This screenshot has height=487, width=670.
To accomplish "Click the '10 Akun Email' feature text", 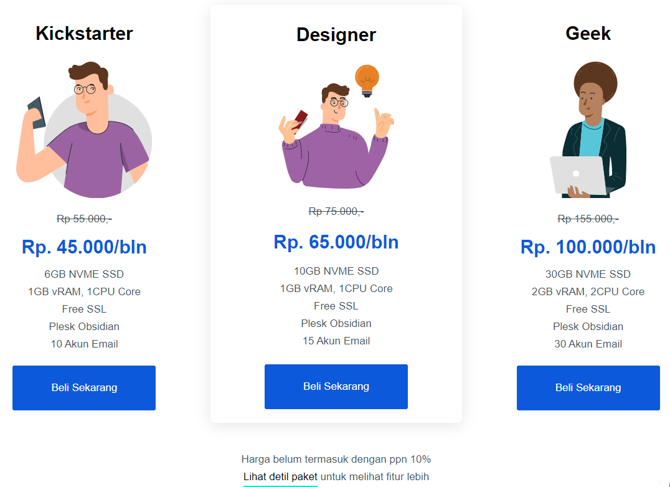I will click(84, 344).
